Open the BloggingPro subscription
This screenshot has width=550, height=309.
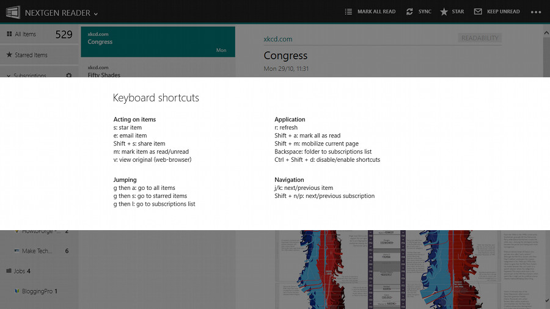[37, 291]
